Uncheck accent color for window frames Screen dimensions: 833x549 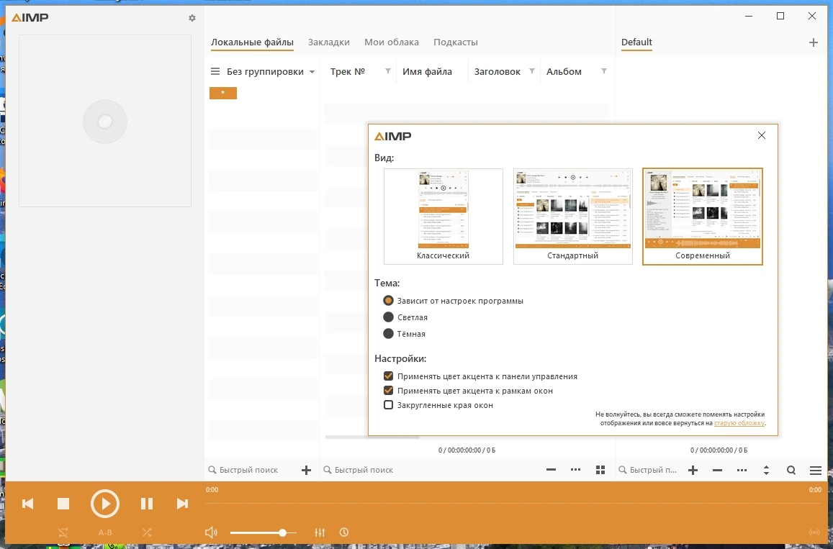[388, 390]
